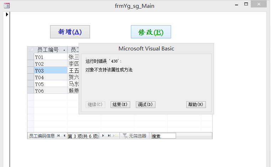The height and width of the screenshot is (167, 271).
Task: Click the 搜索 search box
Action: 163,136
